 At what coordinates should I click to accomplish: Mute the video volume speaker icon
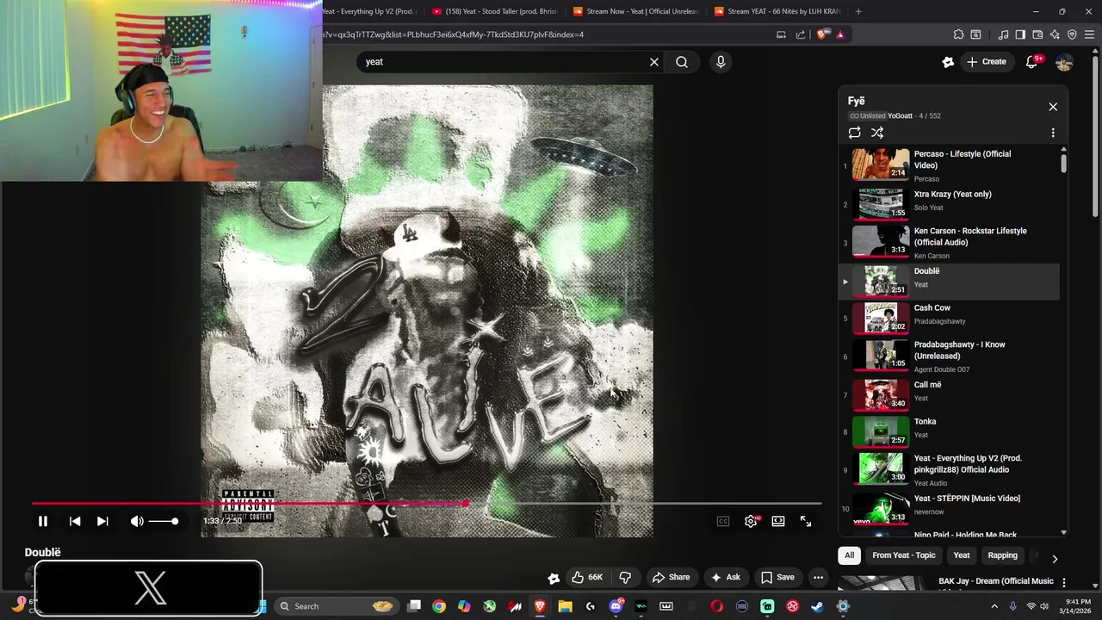point(137,521)
